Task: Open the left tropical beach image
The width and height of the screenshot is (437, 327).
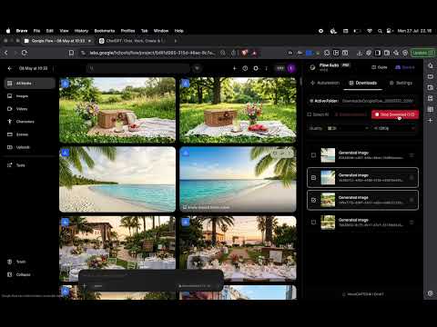Action: [x=117, y=179]
